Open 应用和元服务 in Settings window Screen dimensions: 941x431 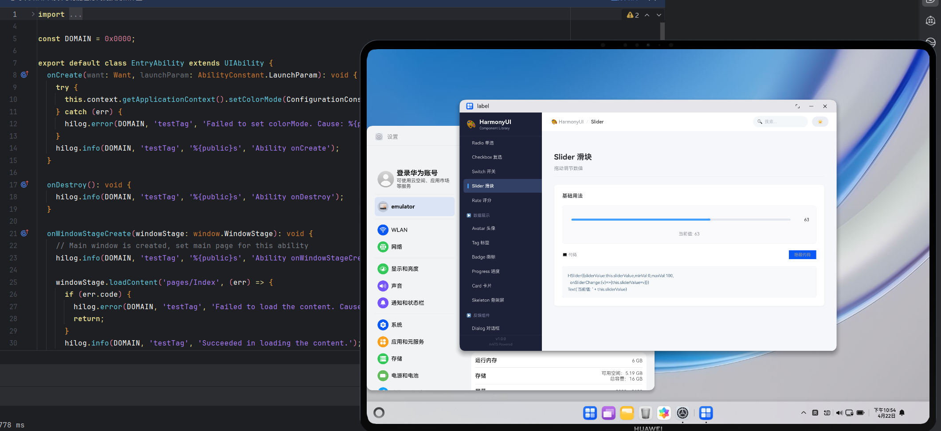(x=415, y=342)
